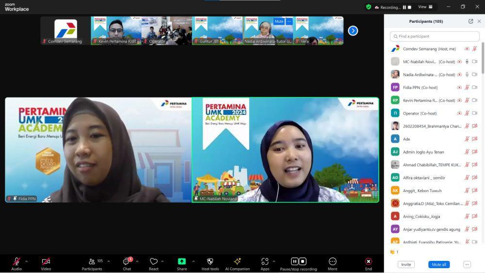The height and width of the screenshot is (273, 485).
Task: Focus the Find a participant field
Action: point(435,36)
